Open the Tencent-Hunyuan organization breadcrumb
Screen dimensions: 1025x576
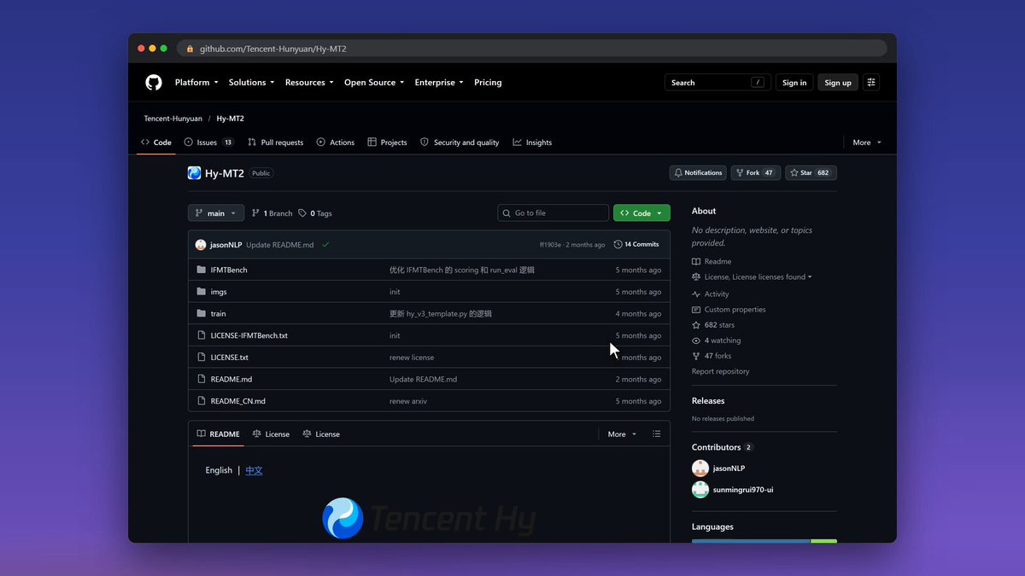(172, 119)
